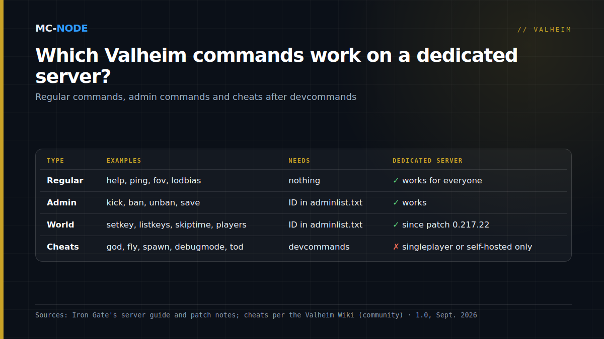Select the Regular row label

65,180
